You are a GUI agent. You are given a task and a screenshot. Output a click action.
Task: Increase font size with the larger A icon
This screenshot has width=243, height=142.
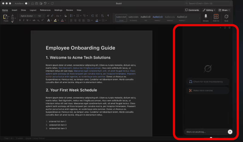[x=48, y=16]
